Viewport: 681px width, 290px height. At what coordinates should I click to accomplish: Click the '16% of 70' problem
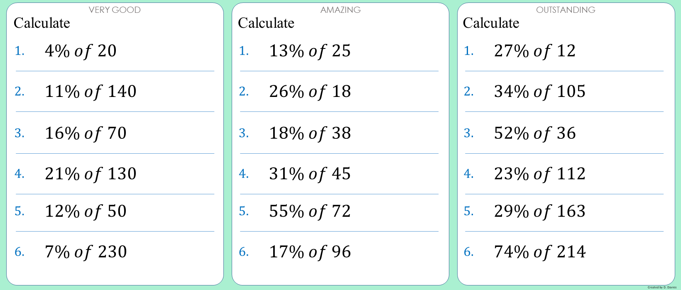86,133
